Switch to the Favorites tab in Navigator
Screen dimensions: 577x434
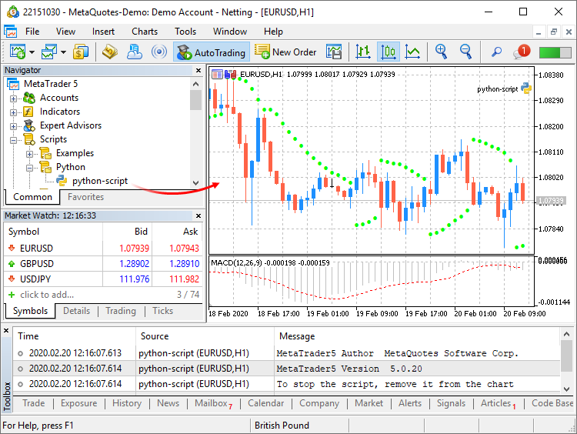[x=85, y=197]
